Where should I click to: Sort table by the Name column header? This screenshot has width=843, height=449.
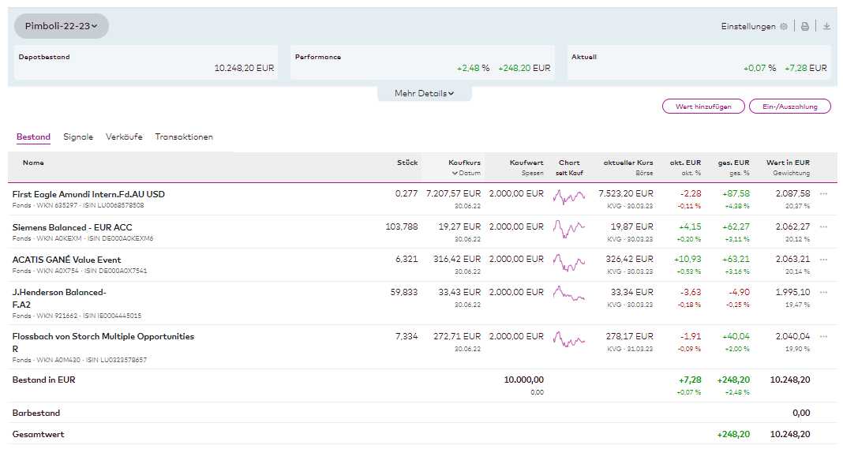33,163
